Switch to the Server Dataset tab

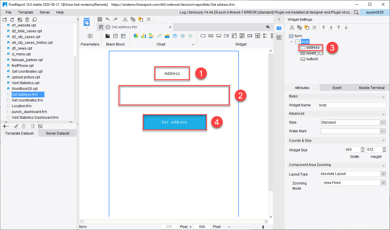pos(58,133)
